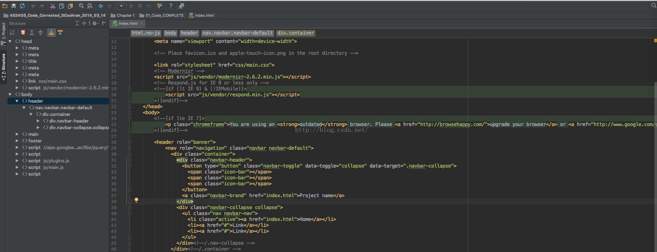Collapse the body node in Structure tree
Viewport: 657px width, 252px height.
10,94
